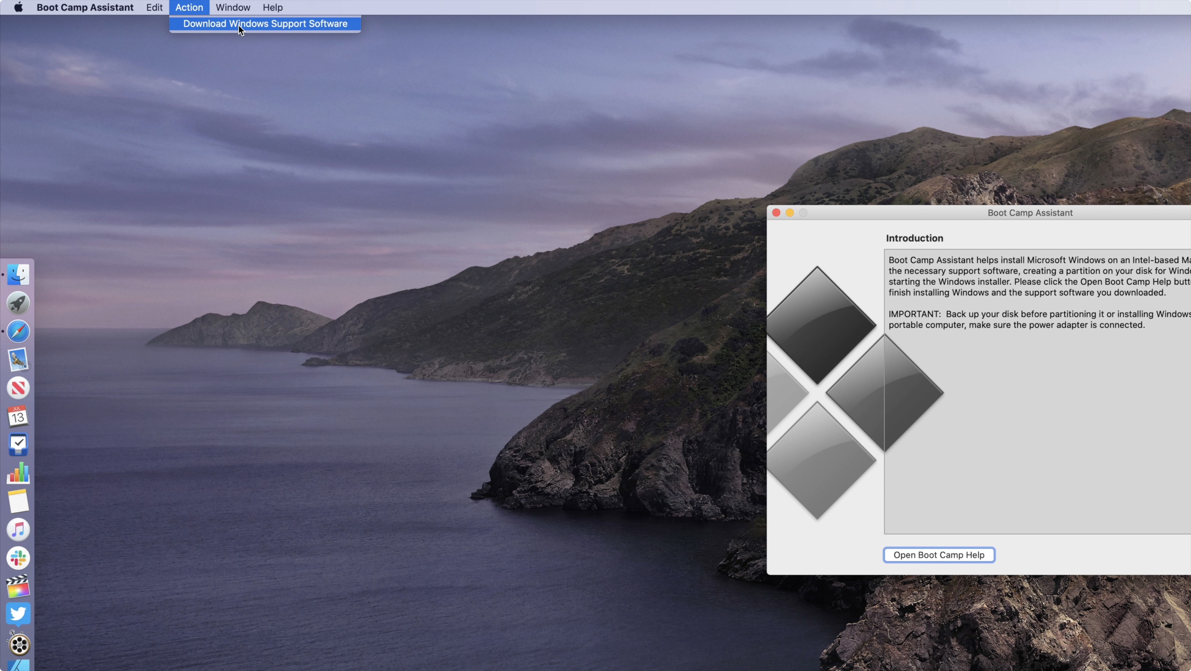1191x671 pixels.
Task: Click Open Boot Camp Help button
Action: (x=939, y=554)
